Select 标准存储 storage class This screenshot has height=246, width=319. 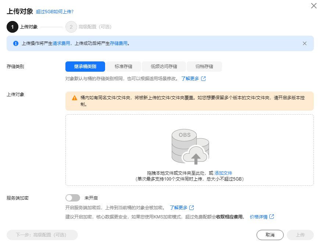[x=123, y=67]
